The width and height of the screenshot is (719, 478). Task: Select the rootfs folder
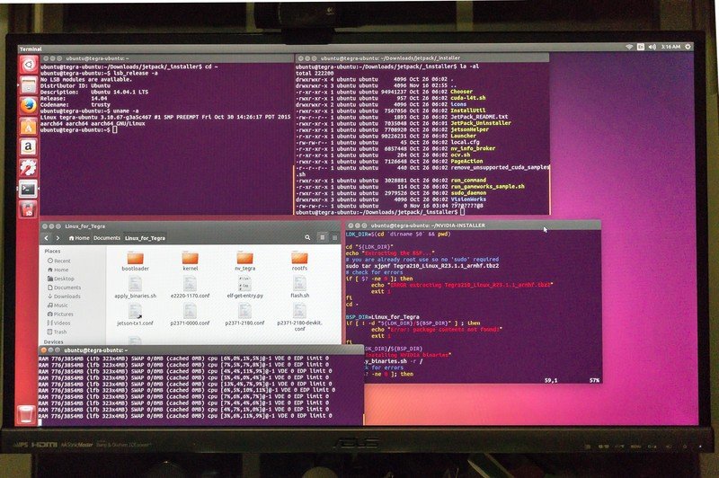pos(299,261)
